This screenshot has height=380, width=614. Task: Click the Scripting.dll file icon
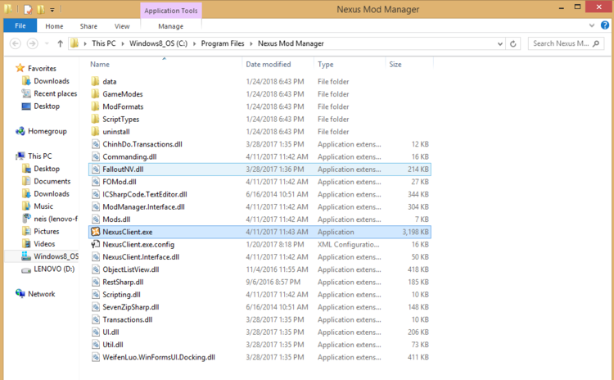pos(95,295)
